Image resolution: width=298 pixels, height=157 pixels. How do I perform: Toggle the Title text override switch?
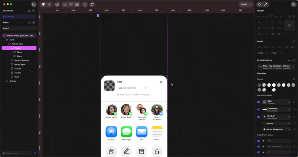tap(259, 141)
